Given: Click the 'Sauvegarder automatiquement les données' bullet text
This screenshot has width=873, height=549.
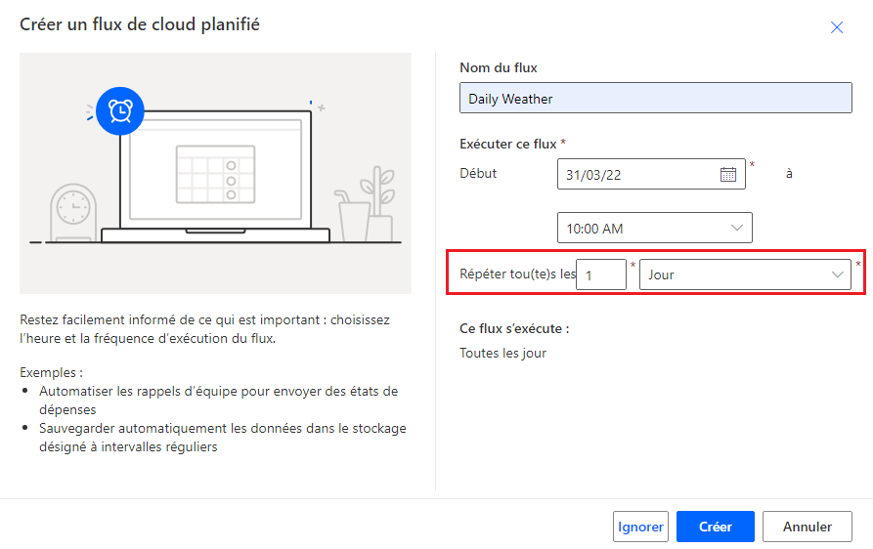Looking at the screenshot, I should [223, 438].
